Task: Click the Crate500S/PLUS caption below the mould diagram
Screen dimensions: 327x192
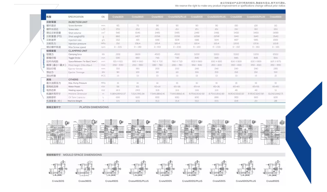Action: 192,181
